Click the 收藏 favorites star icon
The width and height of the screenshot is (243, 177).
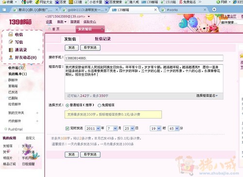click(4, 2)
